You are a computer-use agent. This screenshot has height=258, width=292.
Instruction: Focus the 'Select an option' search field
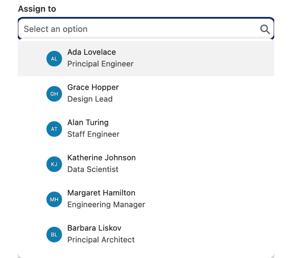pyautogui.click(x=146, y=29)
